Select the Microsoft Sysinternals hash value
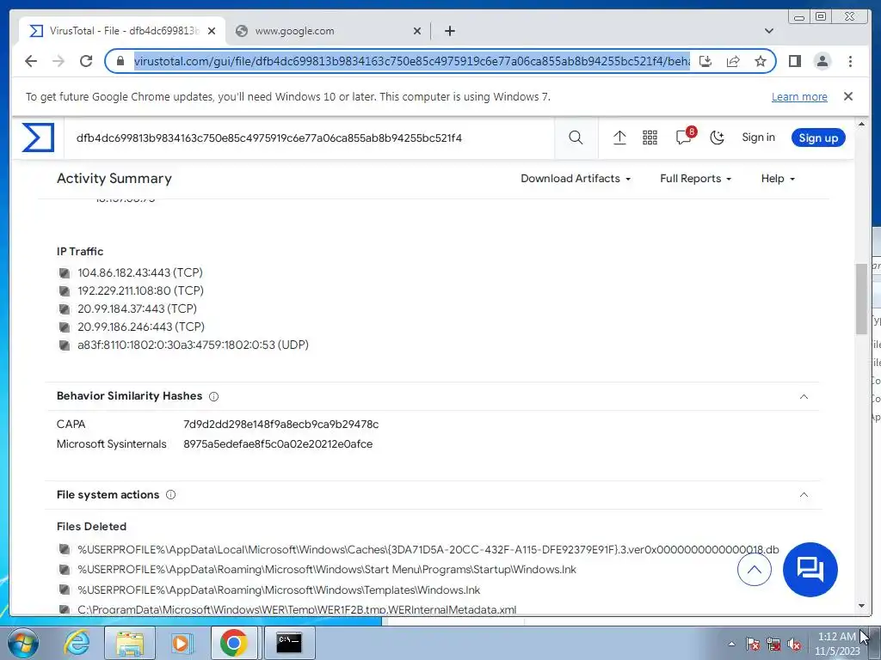Screen dimensions: 881x660 278,444
